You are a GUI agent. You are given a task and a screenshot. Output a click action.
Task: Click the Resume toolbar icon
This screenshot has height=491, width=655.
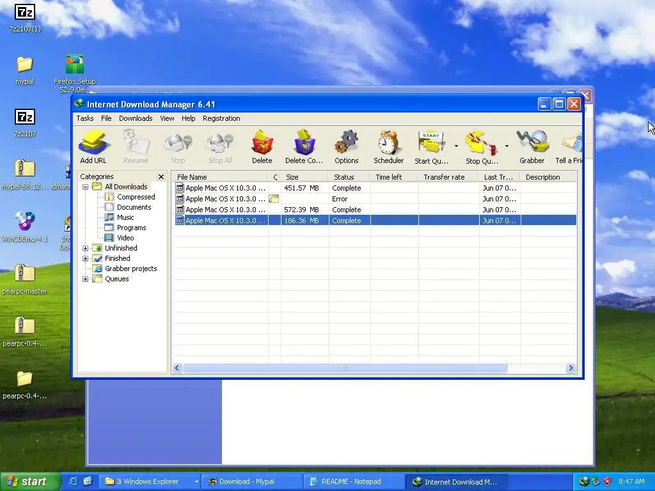coord(136,146)
